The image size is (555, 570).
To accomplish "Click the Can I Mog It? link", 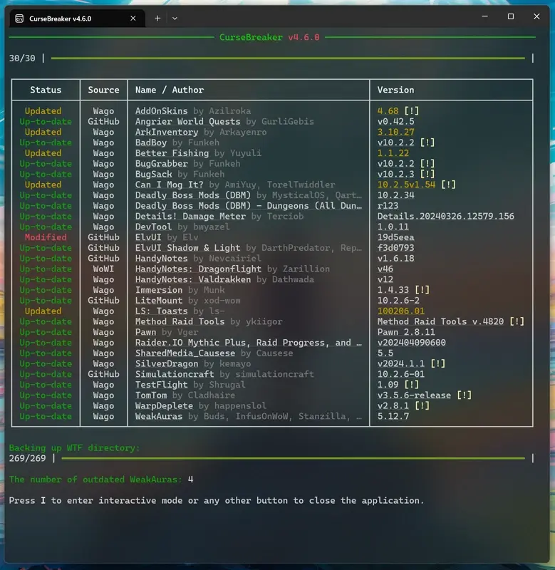I will pyautogui.click(x=169, y=185).
